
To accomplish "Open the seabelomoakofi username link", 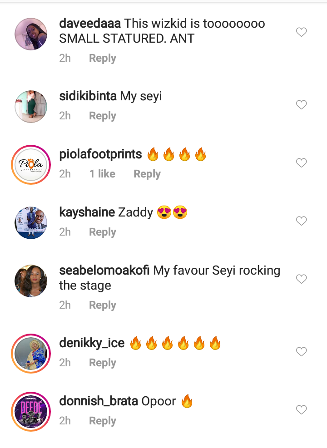I will pos(105,271).
